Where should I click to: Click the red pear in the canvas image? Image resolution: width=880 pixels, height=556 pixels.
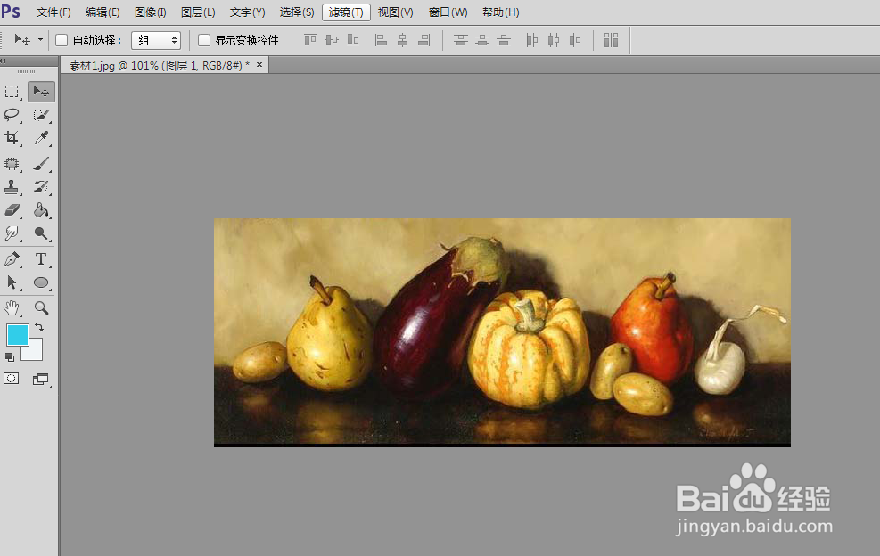pyautogui.click(x=651, y=328)
